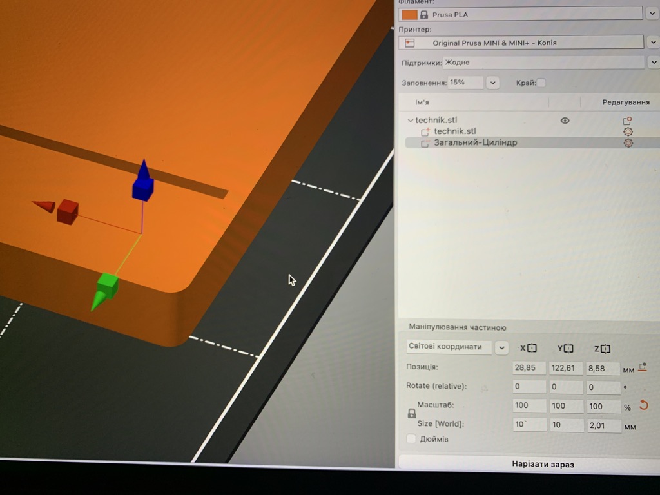Click the lock icon beside Prusa PLA
This screenshot has height=495, width=660.
tap(424, 15)
